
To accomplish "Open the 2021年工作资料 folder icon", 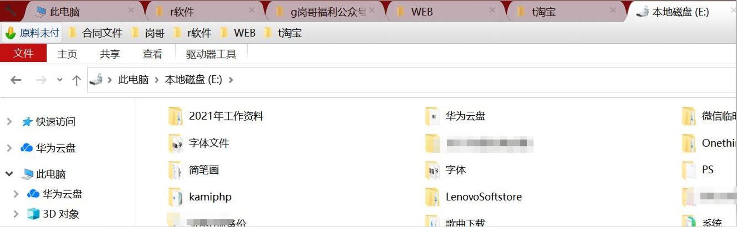I will 175,116.
